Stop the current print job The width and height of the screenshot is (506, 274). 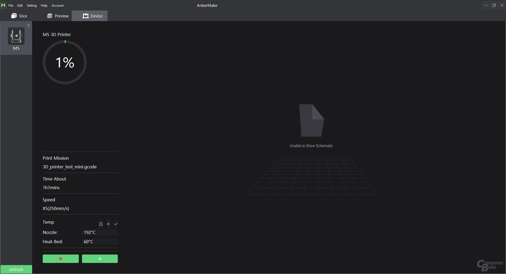click(61, 259)
